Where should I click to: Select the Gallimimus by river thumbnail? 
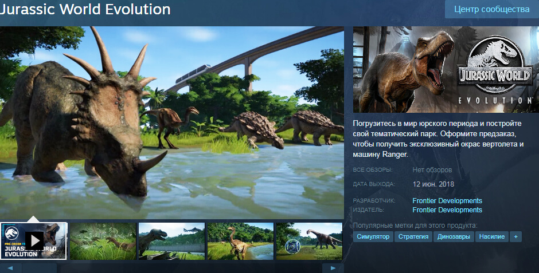click(x=241, y=241)
